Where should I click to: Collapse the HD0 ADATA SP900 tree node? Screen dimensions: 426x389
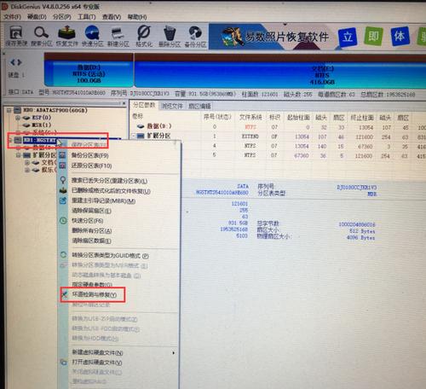(x=9, y=110)
